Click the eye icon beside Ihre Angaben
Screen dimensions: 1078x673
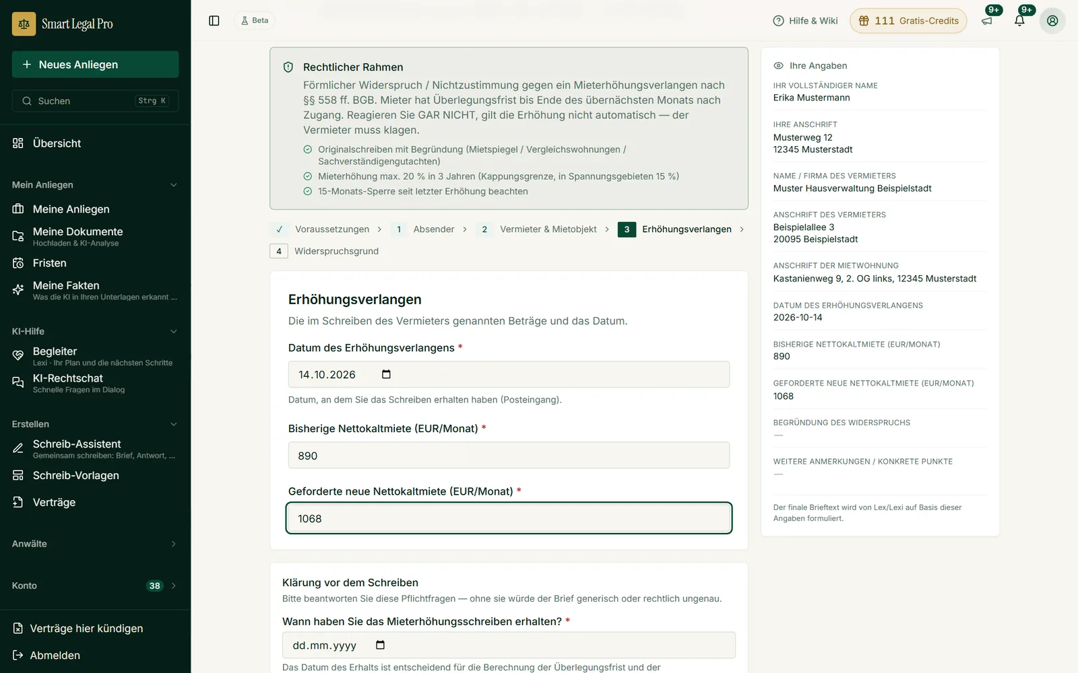click(x=778, y=66)
